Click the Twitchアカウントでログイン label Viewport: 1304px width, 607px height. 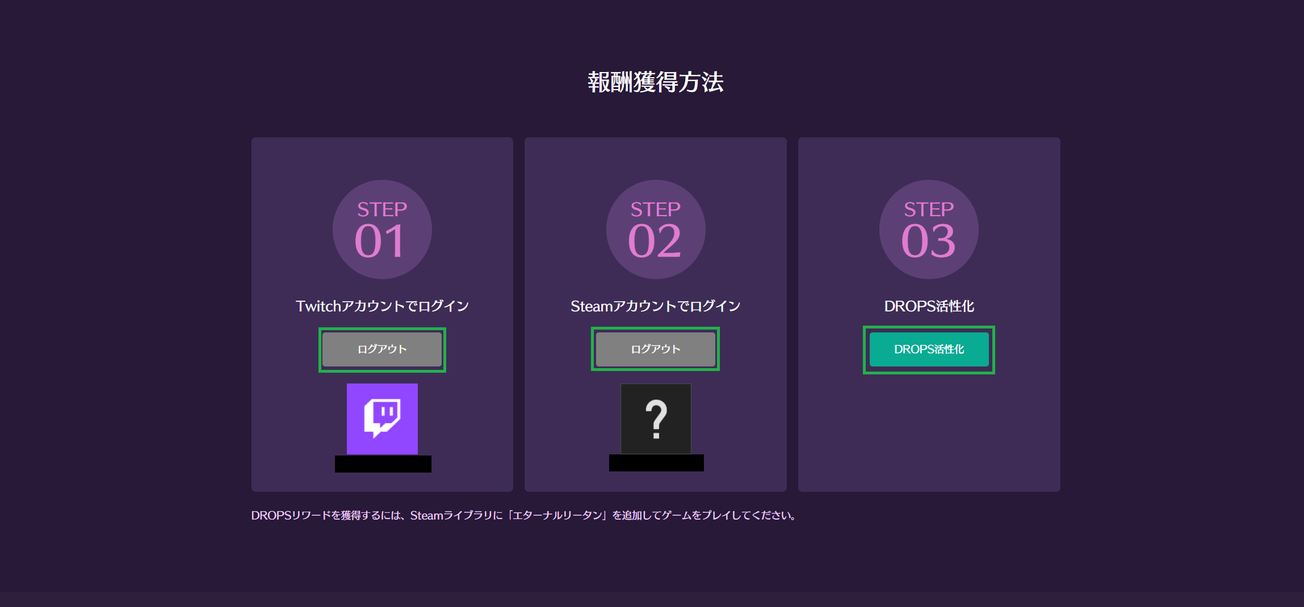(382, 306)
